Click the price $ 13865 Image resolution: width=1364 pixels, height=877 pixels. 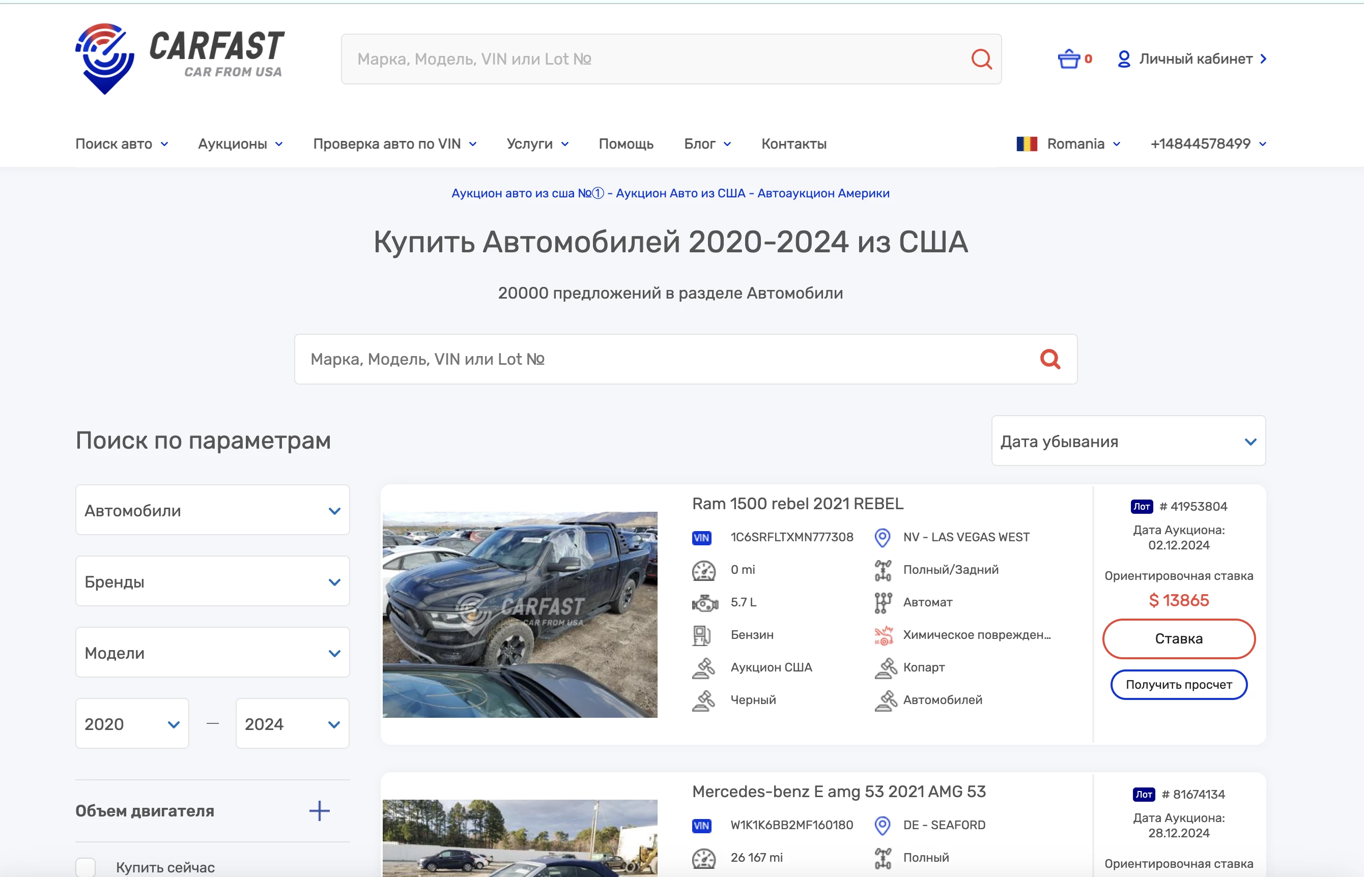(x=1178, y=600)
